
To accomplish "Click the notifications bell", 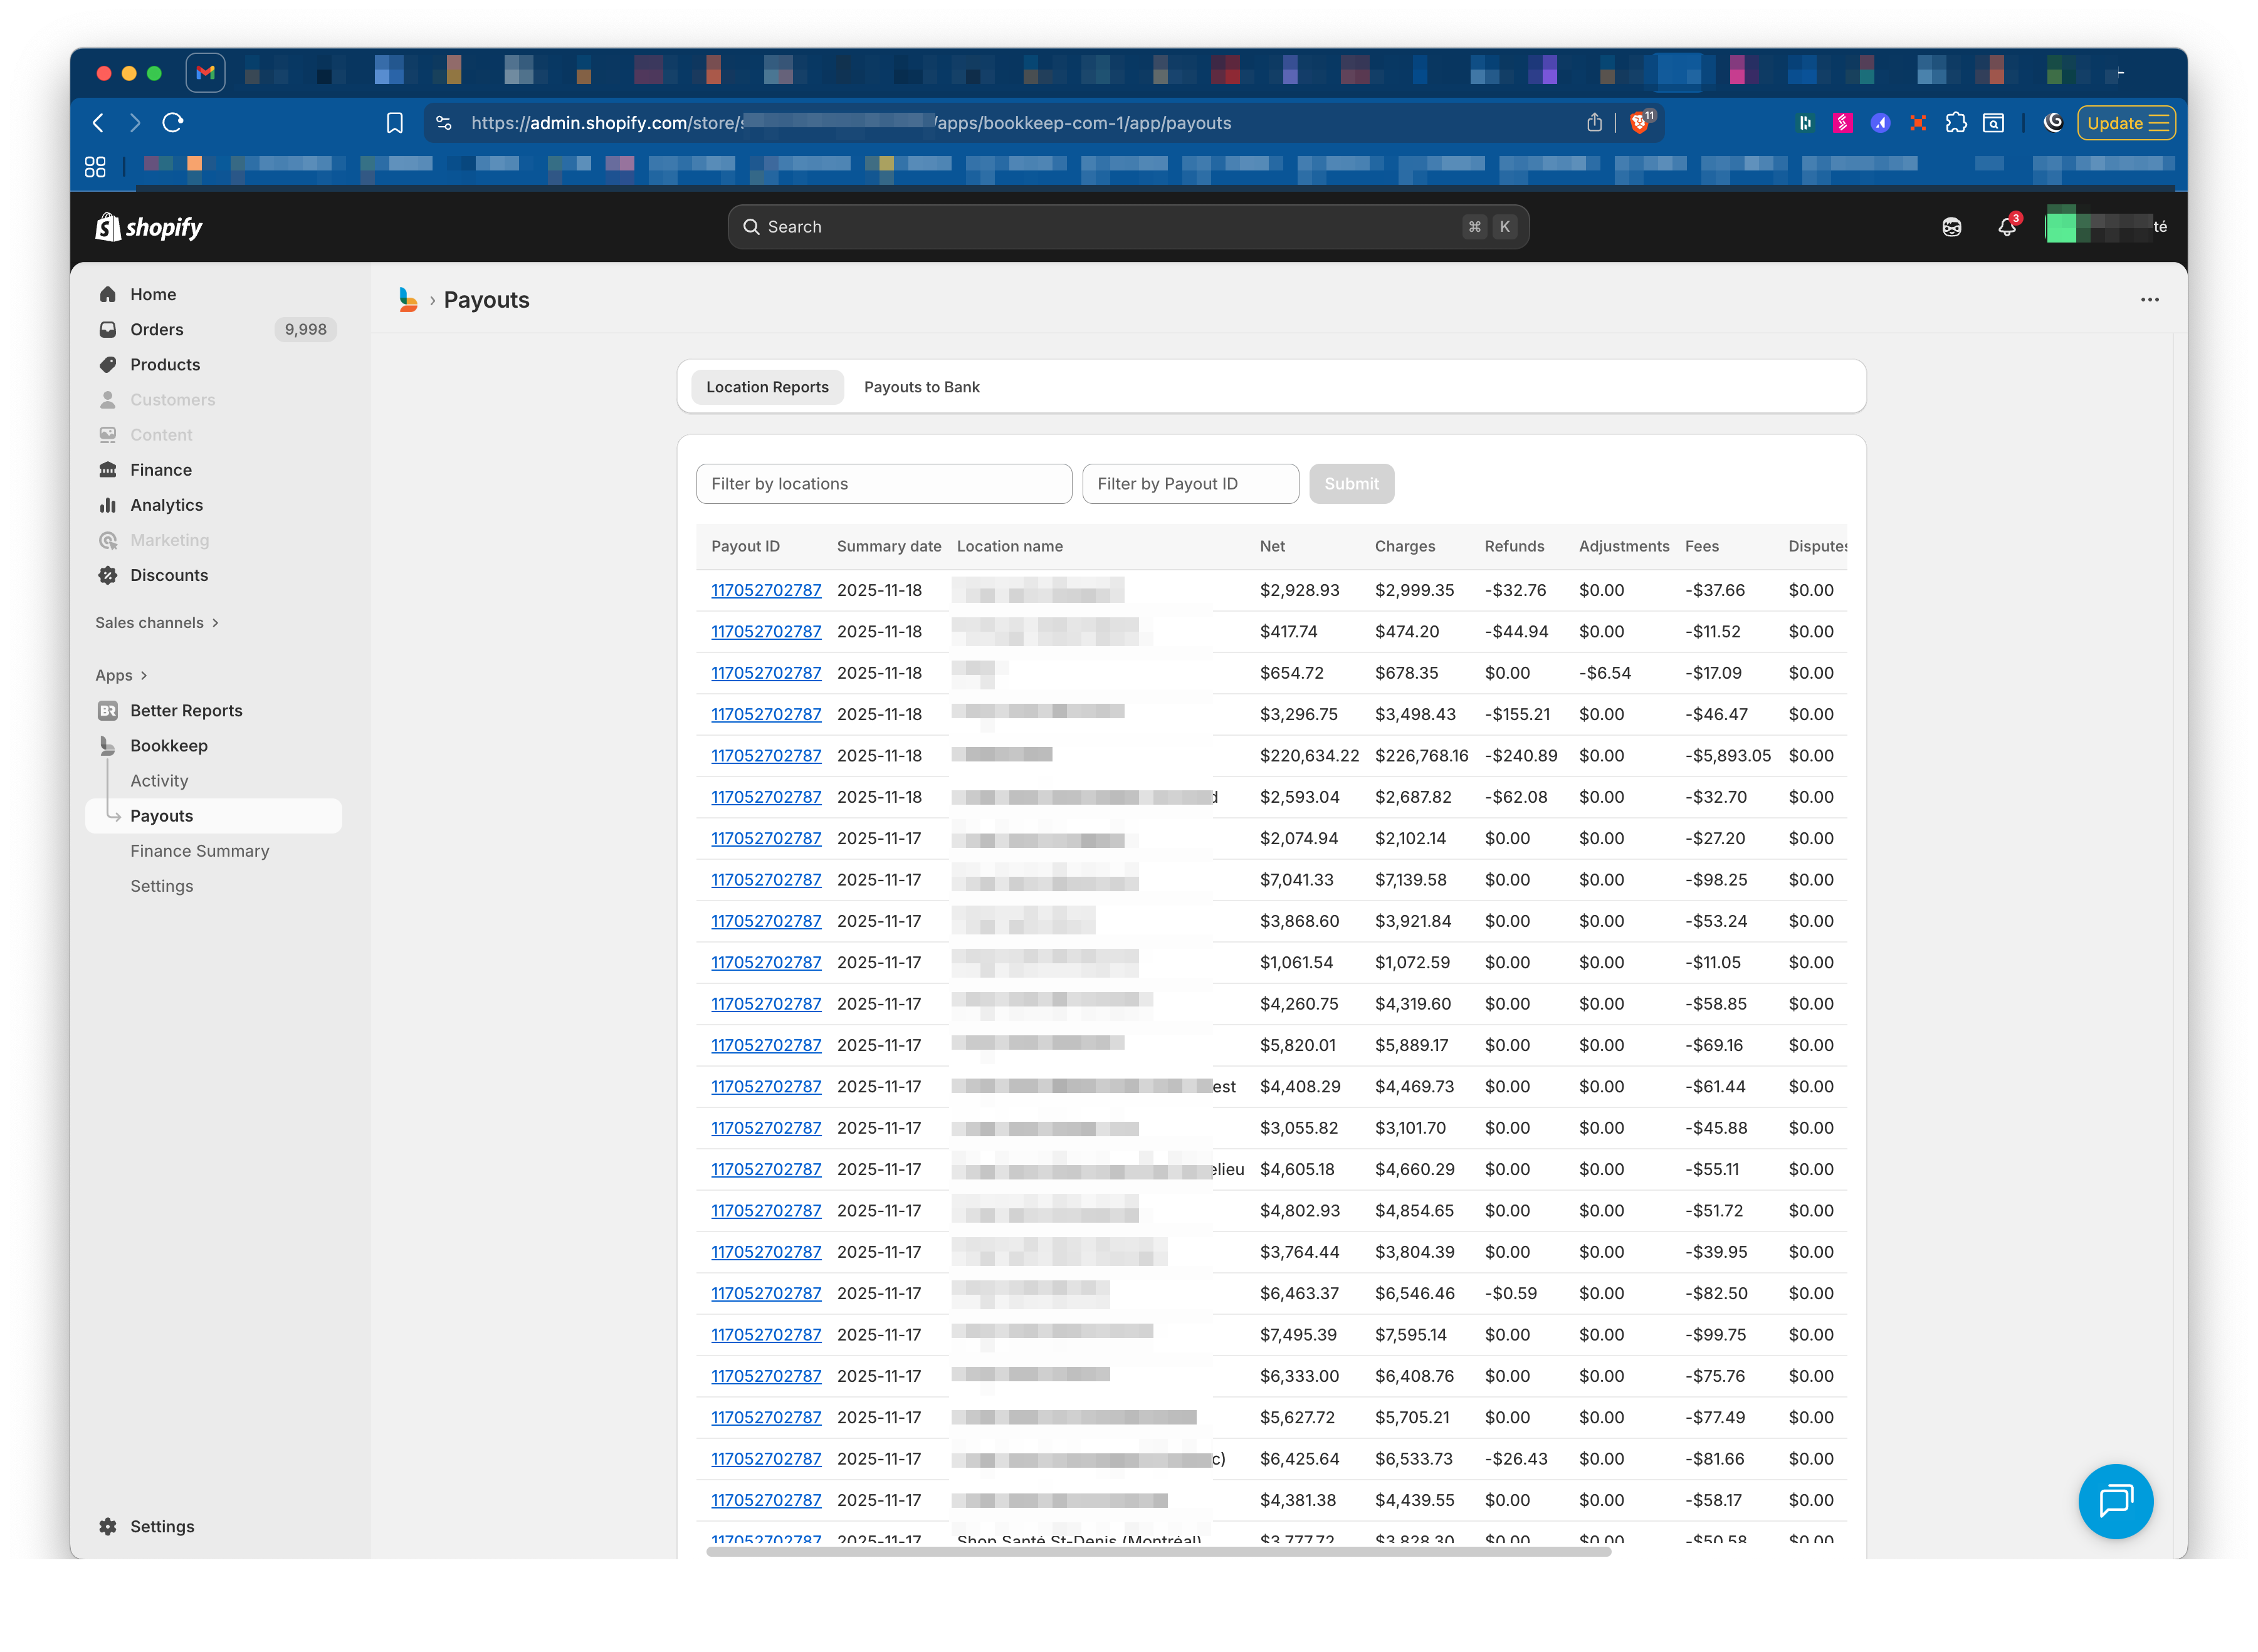I will tap(2007, 226).
